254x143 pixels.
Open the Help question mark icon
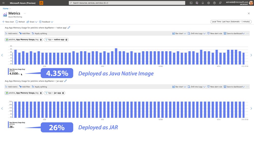pyautogui.click(x=214, y=3)
